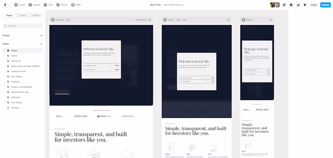Select the /our-teams page
The image size is (333, 158).
pyautogui.click(x=22, y=76)
